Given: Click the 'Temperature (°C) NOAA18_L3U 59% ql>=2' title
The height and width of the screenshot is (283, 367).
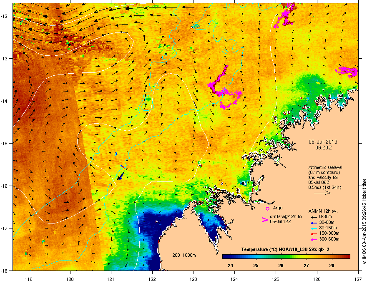Looking at the screenshot, I should (x=285, y=249).
